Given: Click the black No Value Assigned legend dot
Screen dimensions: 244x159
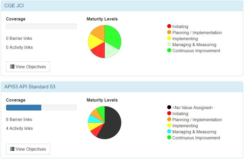Looking at the screenshot, I should tap(169, 107).
